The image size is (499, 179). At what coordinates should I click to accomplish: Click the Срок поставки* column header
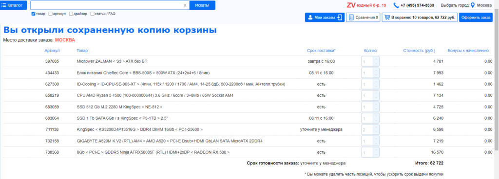click(x=321, y=51)
